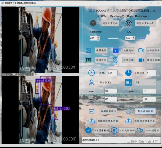162x148 pixels.
Task: Click the blue ALL icon
Action: (128, 82)
